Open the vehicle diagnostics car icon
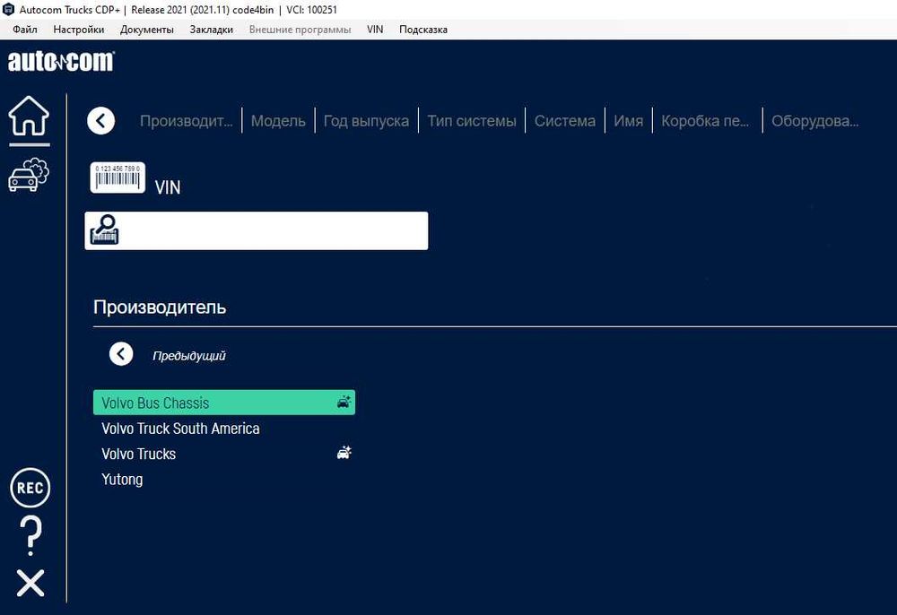Image resolution: width=897 pixels, height=615 pixels. pyautogui.click(x=30, y=175)
